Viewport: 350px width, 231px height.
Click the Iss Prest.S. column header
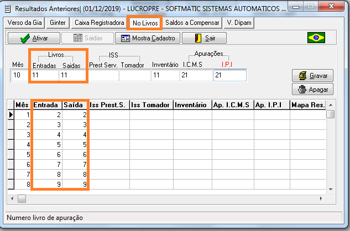(109, 105)
